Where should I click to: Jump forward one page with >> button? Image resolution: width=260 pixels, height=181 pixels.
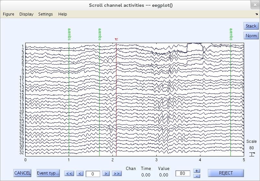pyautogui.click(x=116, y=174)
